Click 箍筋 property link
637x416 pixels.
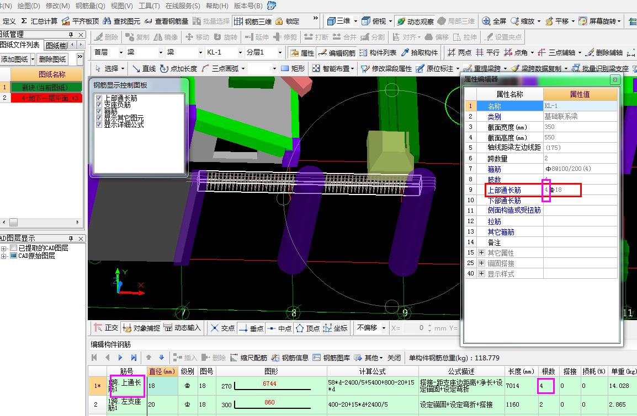click(494, 169)
